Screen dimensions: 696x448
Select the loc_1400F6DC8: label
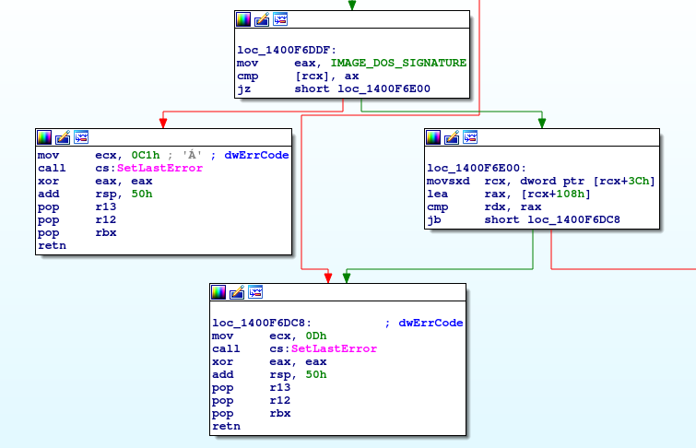262,323
